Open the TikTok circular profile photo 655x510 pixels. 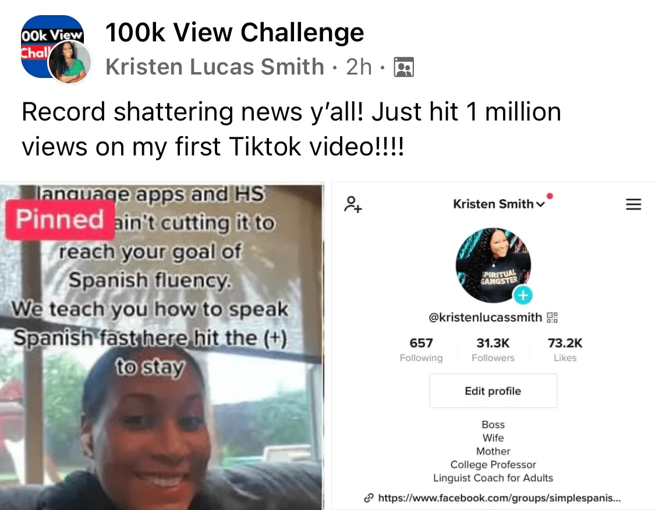point(493,265)
